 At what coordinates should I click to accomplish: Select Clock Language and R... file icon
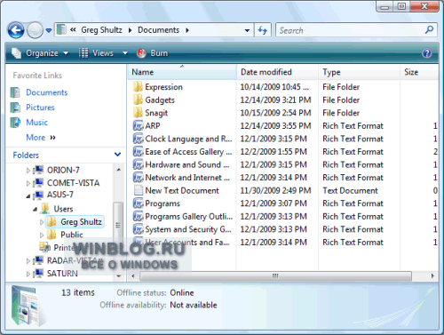click(x=138, y=139)
